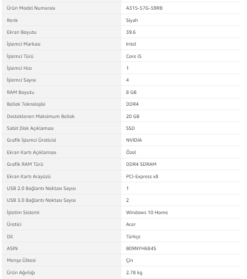
Task: Click the Ekran Kartı Açıklaması label
Action: click(32, 152)
